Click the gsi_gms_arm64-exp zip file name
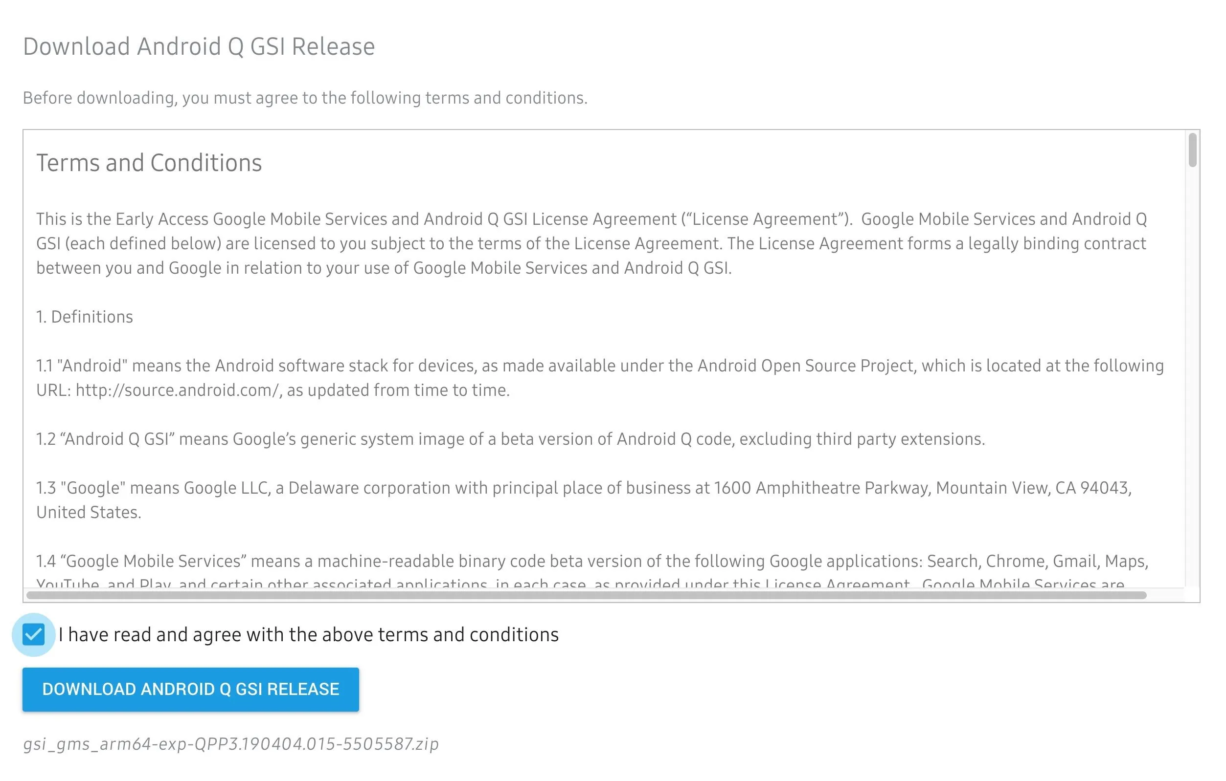Screen dimensions: 1226x781 click(x=230, y=744)
